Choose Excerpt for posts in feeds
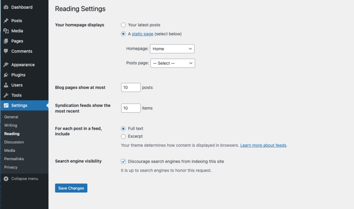Image resolution: width=354 pixels, height=209 pixels. coord(123,136)
